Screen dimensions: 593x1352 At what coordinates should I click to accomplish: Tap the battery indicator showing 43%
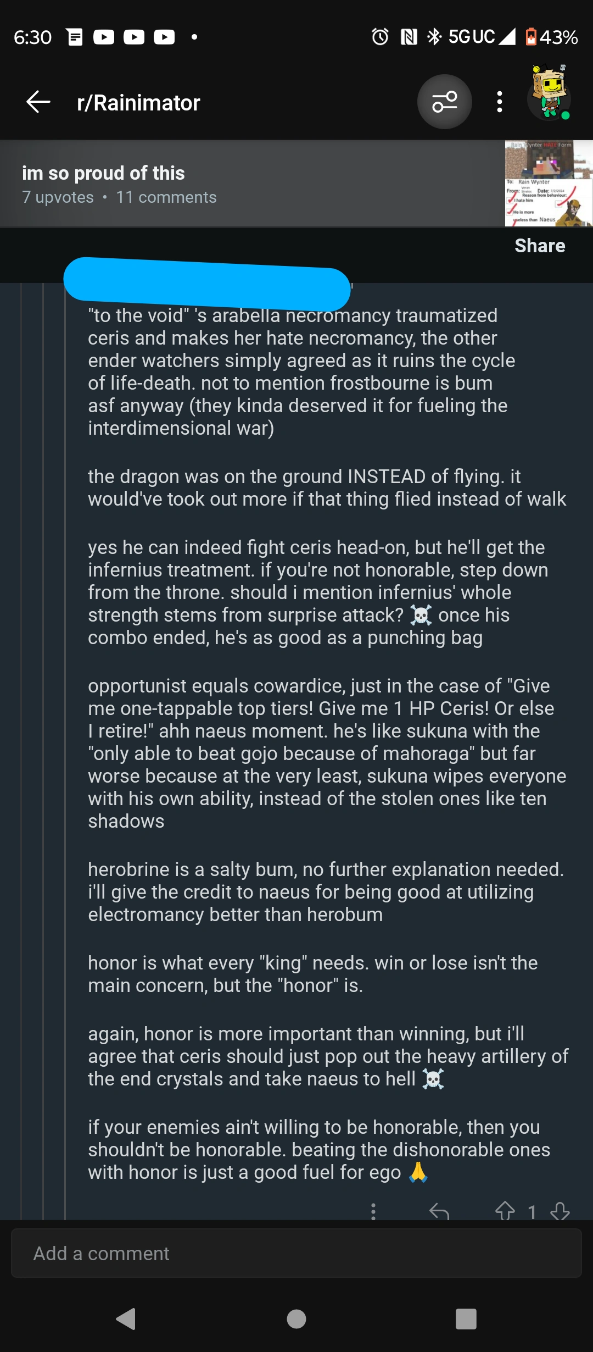point(549,36)
